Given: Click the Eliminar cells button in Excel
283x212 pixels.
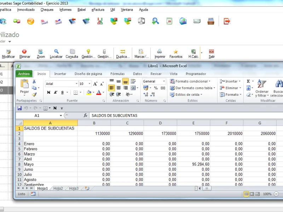Looking at the screenshot, I should [231, 88].
